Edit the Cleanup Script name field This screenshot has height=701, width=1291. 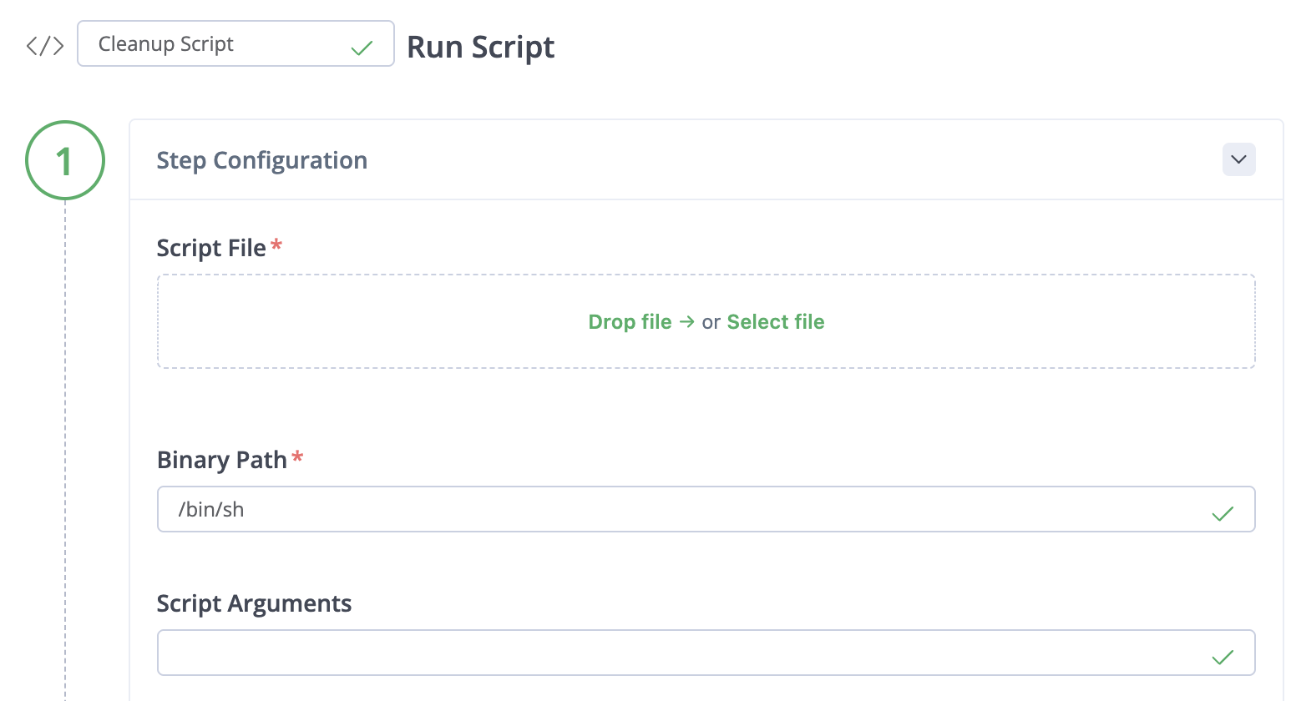(x=217, y=44)
